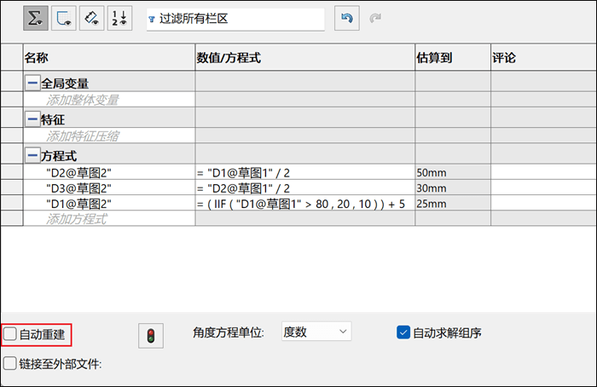Enable the 自动重建 checkbox
Screen dimensions: 597x387
click(x=10, y=334)
